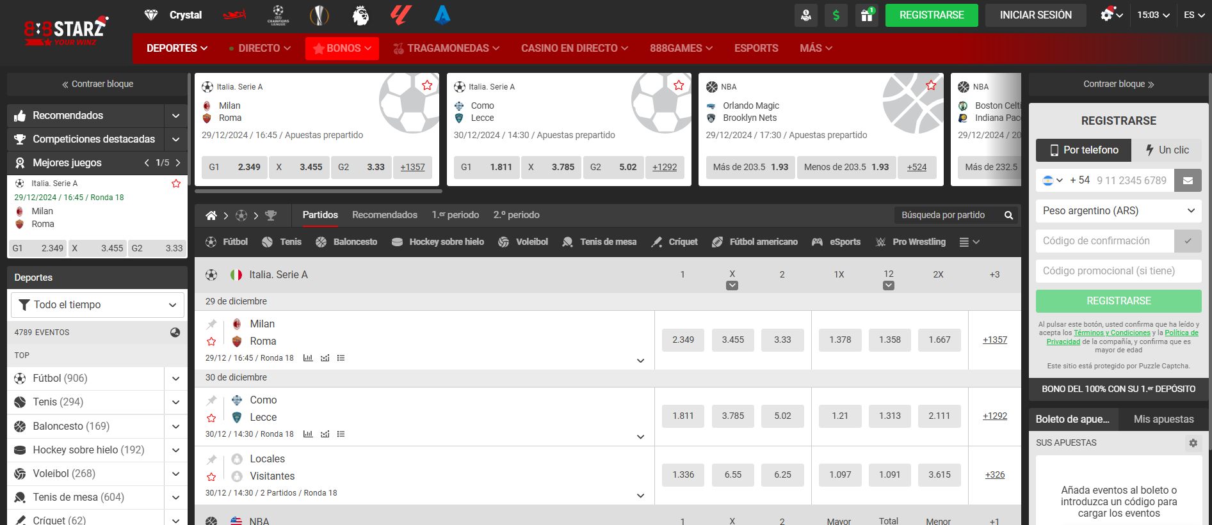Open the LaLiga shortcut icon

[401, 15]
